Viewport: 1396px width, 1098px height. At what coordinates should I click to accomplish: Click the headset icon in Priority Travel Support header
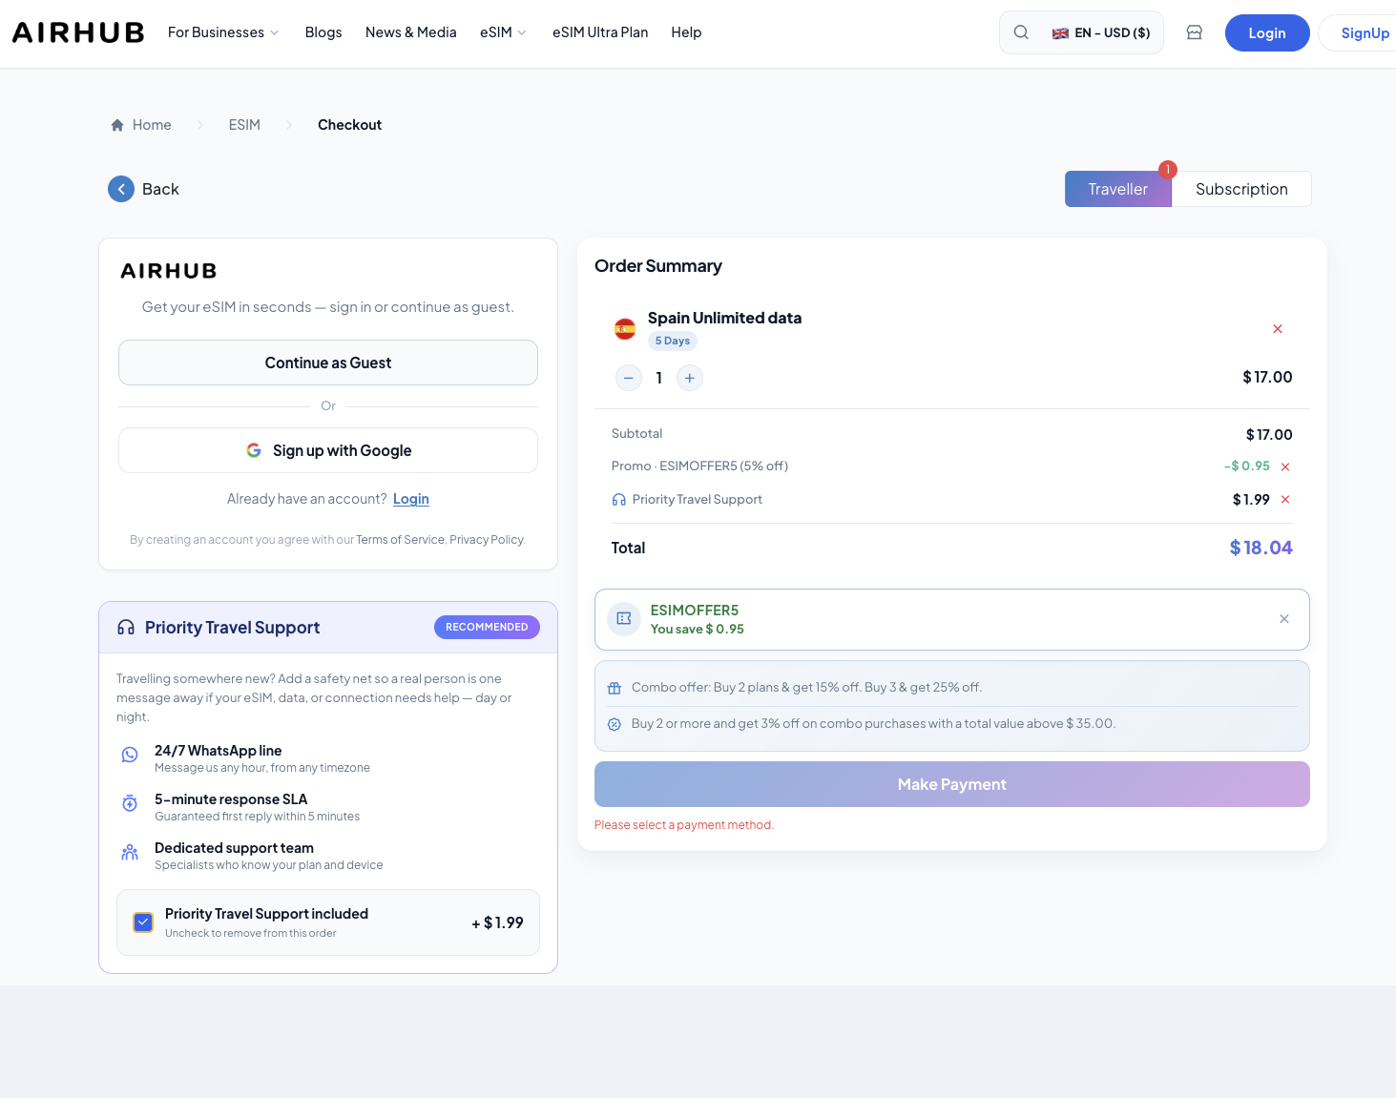click(x=126, y=628)
